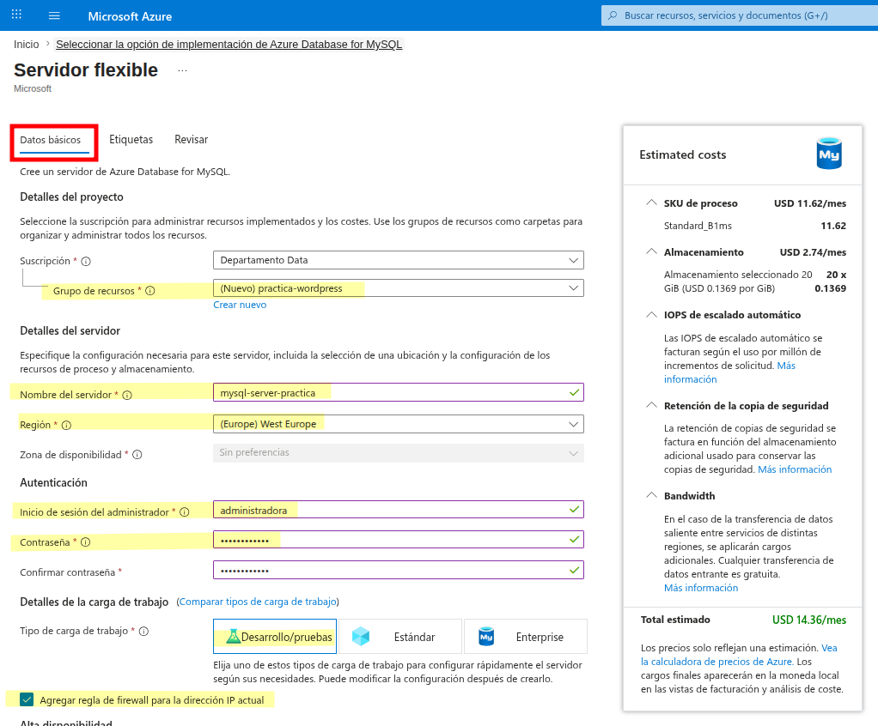Click the info icon beside Región
This screenshot has width=878, height=726.
(67, 425)
